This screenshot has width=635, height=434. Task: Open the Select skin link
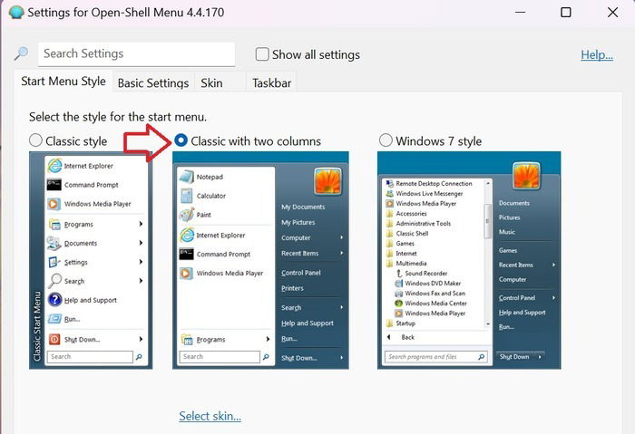pyautogui.click(x=210, y=416)
